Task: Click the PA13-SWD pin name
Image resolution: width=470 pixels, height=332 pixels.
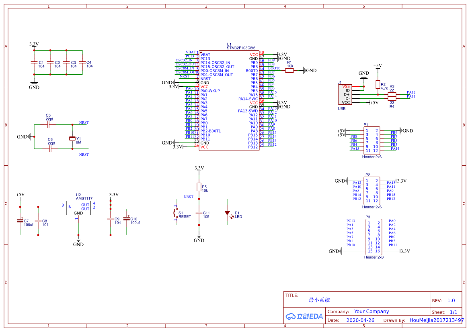Action: [x=248, y=111]
